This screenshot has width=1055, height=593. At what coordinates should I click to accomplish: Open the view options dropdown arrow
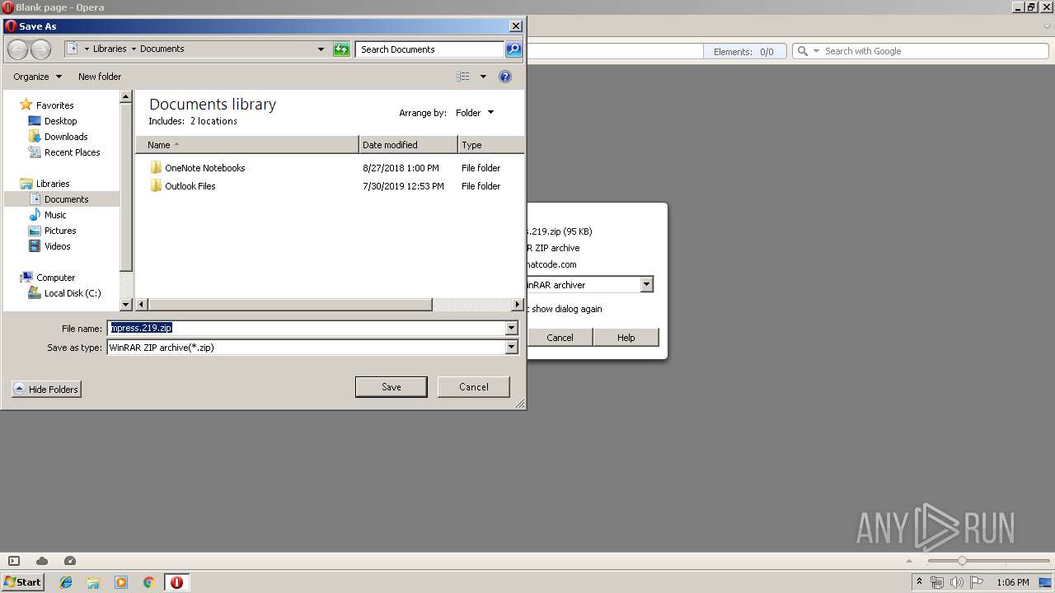click(x=483, y=77)
